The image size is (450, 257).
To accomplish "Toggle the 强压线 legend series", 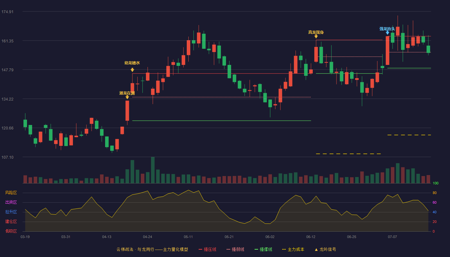I will [207, 249].
